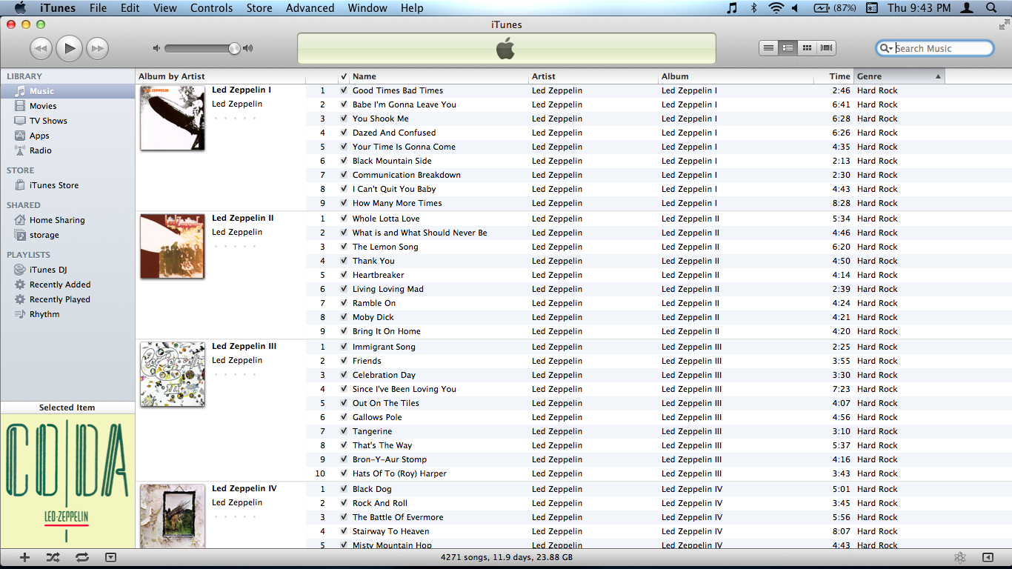Viewport: 1012px width, 569px height.
Task: Uncheck Good Times Bad Times
Action: pyautogui.click(x=344, y=90)
